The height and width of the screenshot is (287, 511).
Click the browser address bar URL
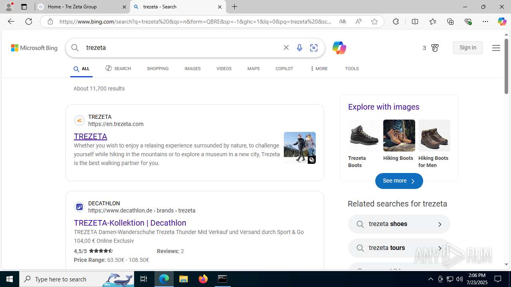click(x=196, y=22)
